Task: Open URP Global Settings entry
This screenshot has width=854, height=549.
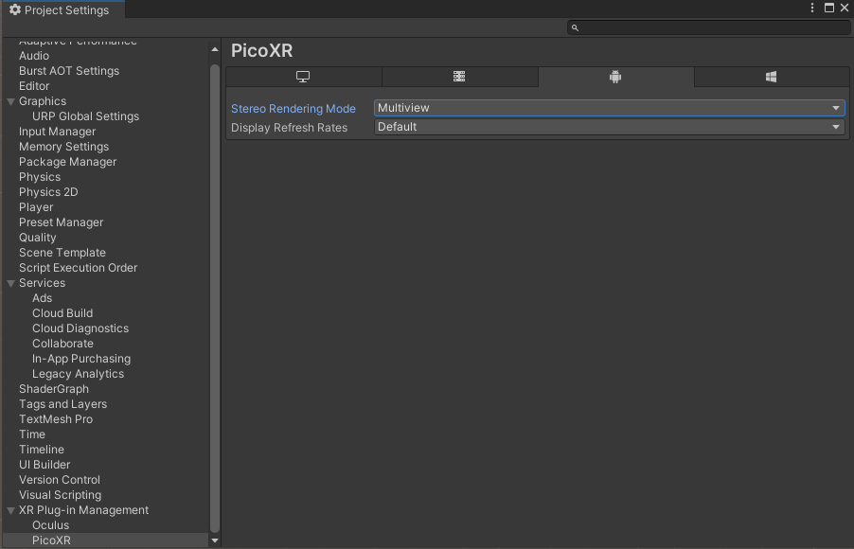Action: point(85,116)
